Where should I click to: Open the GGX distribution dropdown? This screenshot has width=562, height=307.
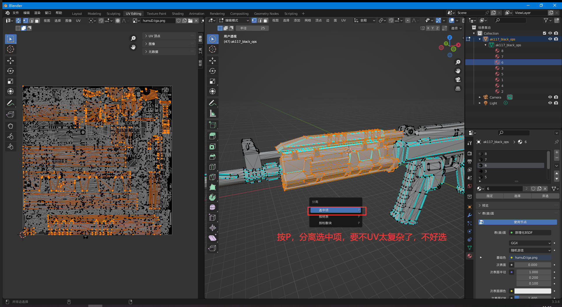[530, 243]
